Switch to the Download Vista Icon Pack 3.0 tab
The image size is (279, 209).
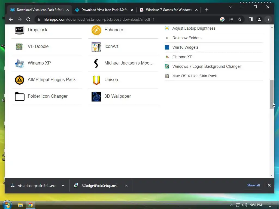click(104, 10)
